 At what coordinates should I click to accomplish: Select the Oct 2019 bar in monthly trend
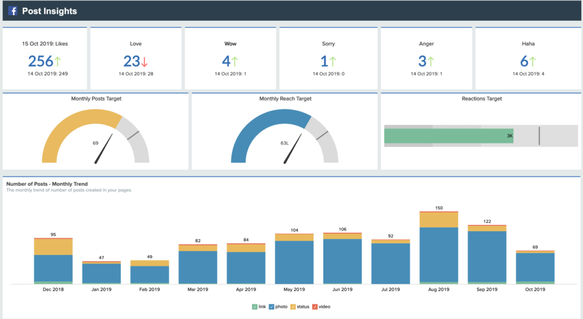(x=535, y=267)
